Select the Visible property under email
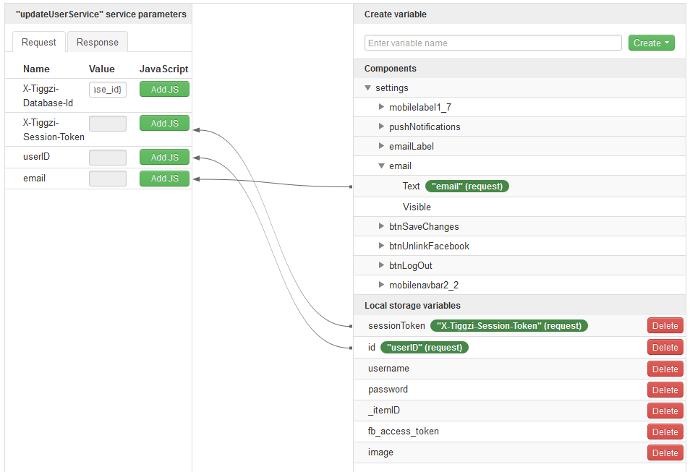Viewport: 690px width, 472px height. 417,207
